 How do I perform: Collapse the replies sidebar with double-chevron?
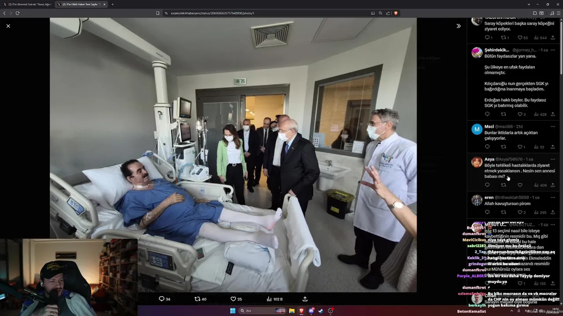458,26
